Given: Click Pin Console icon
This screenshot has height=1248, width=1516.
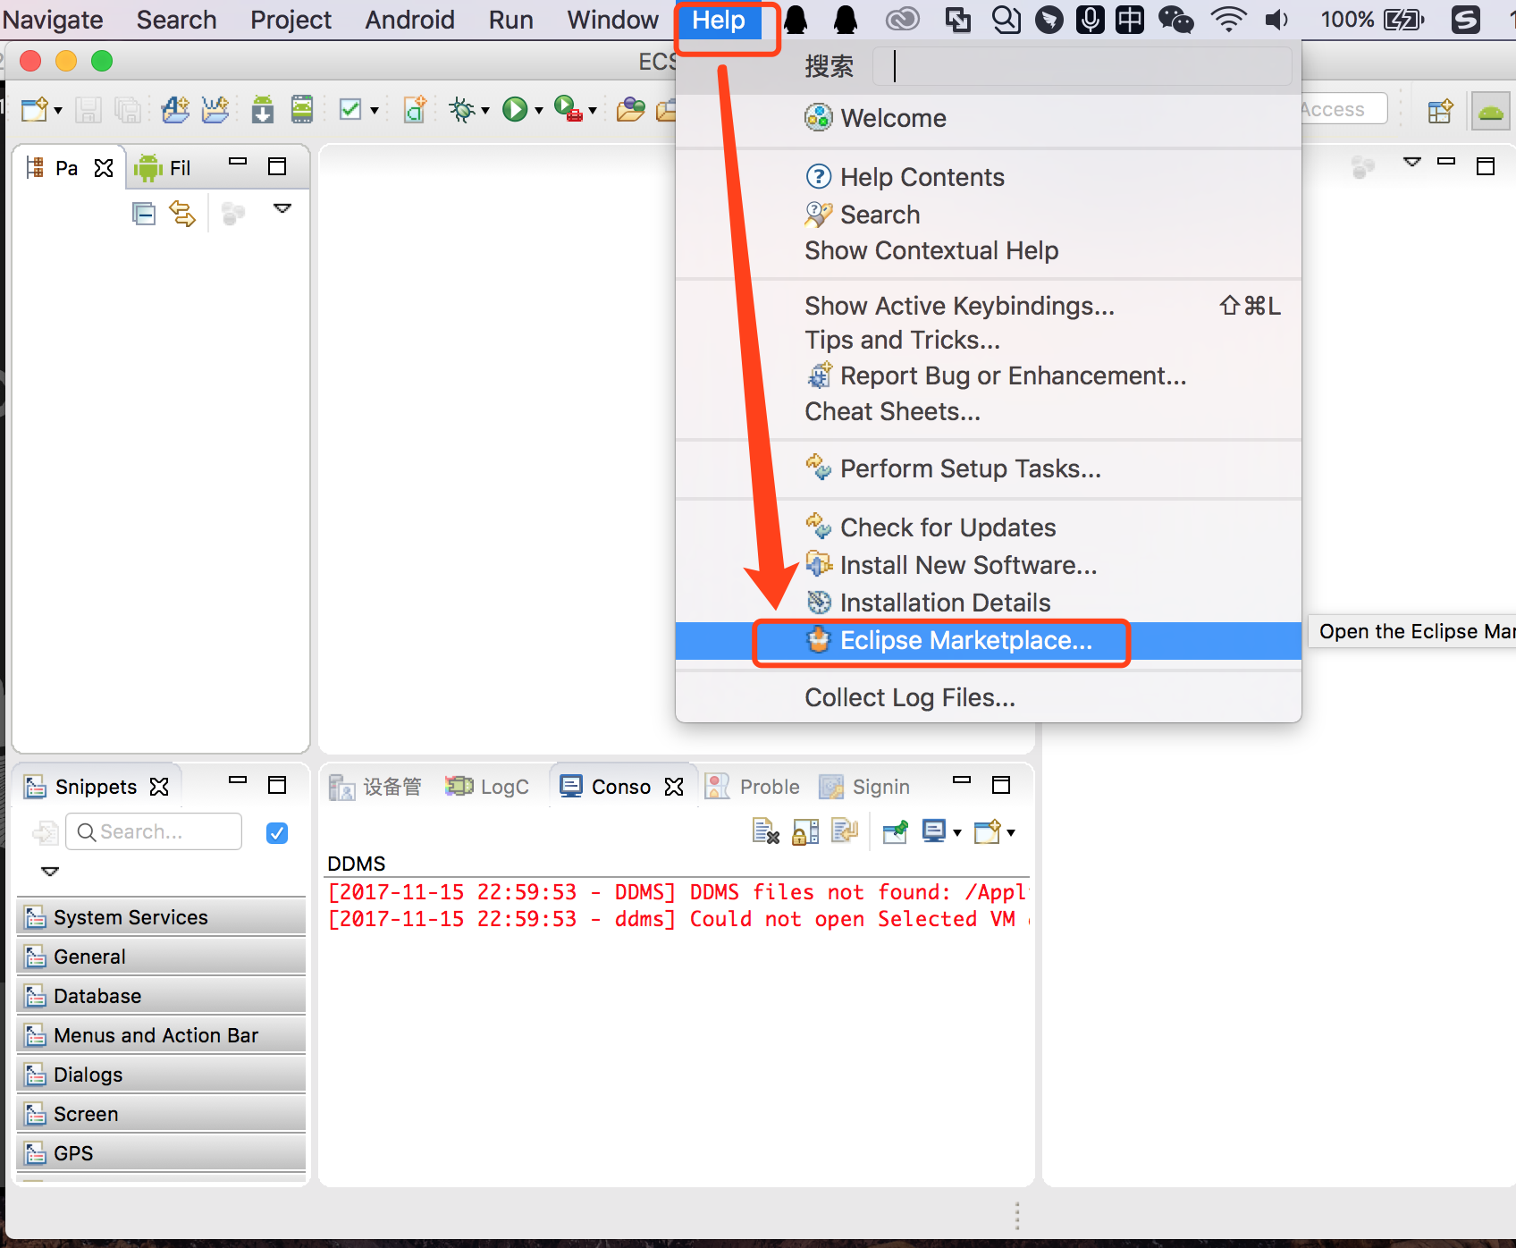Looking at the screenshot, I should pos(895,831).
